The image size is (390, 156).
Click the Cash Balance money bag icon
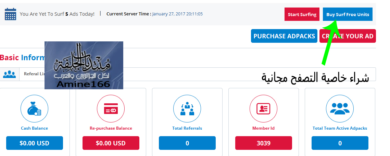(34, 109)
